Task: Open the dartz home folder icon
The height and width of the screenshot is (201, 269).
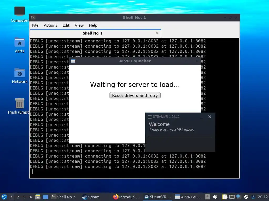Action: click(x=19, y=45)
